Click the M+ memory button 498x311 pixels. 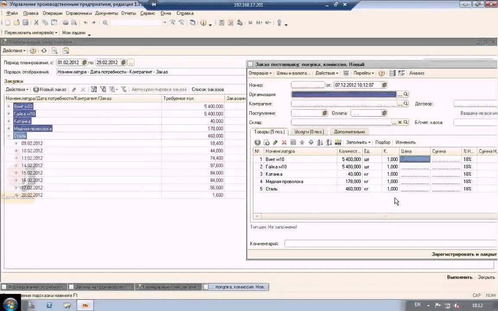tap(259, 22)
